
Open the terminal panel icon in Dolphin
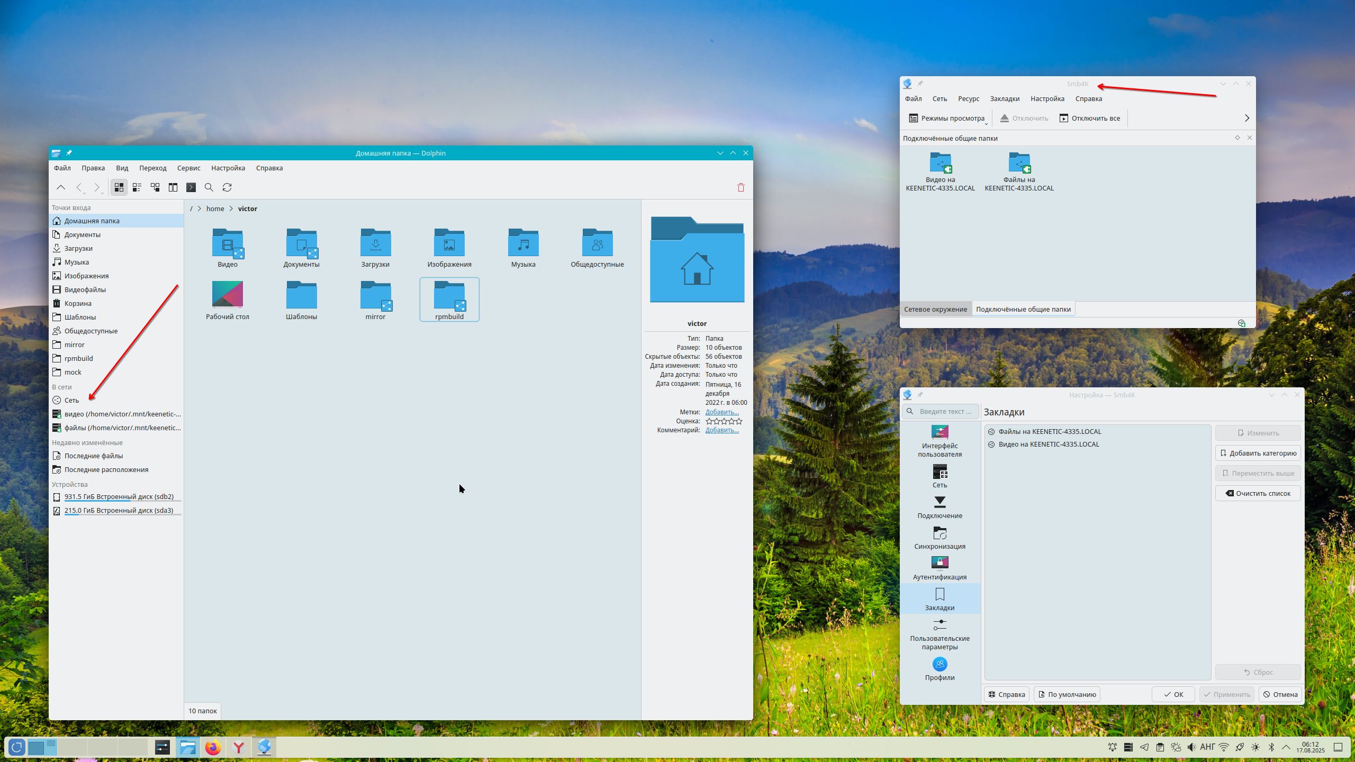pyautogui.click(x=191, y=187)
